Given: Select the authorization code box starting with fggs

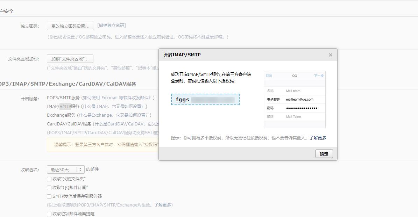Looking at the screenshot, I should tap(205, 100).
